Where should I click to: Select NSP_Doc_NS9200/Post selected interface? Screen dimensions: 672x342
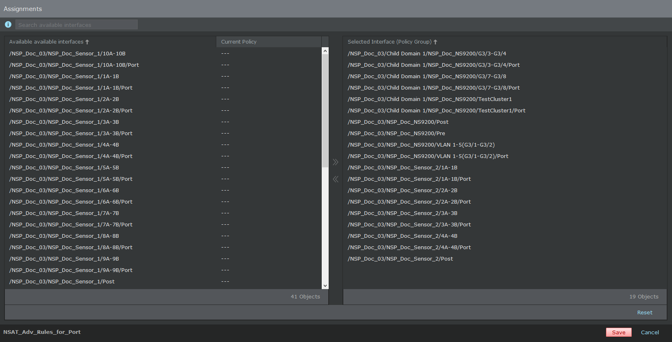pyautogui.click(x=505, y=122)
